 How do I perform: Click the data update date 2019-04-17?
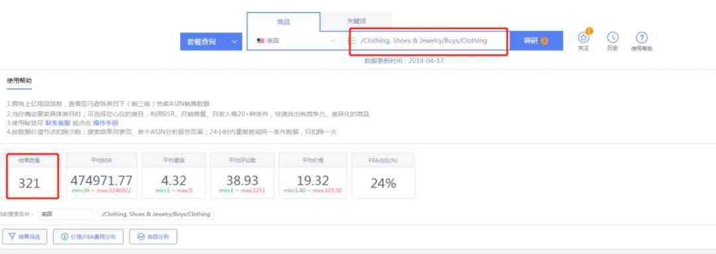pyautogui.click(x=426, y=61)
